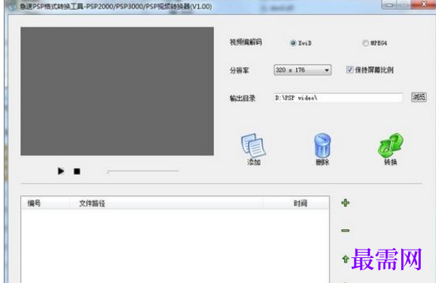Stop the video preview
This screenshot has width=436, height=283.
[x=77, y=171]
